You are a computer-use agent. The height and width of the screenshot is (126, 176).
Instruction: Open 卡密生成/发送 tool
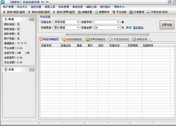click(x=157, y=12)
